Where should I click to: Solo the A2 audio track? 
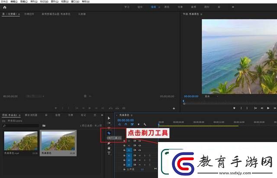click(x=145, y=160)
